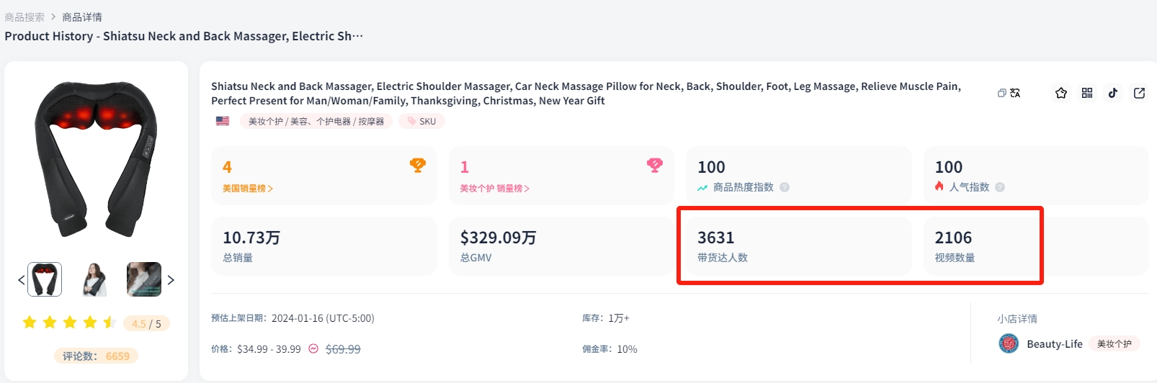The width and height of the screenshot is (1157, 383).
Task: Open the QR code icon
Action: [1087, 93]
